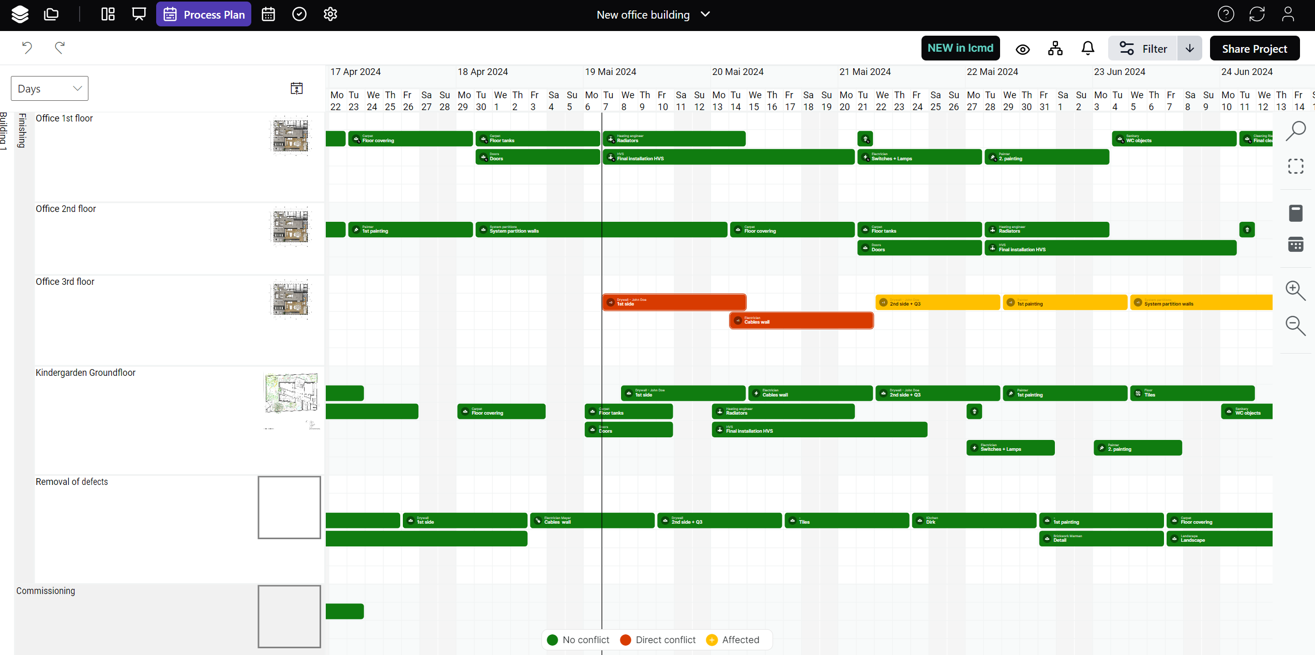
Task: Zoom in on the timeline
Action: tap(1295, 291)
